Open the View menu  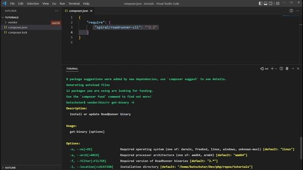pos(45,3)
